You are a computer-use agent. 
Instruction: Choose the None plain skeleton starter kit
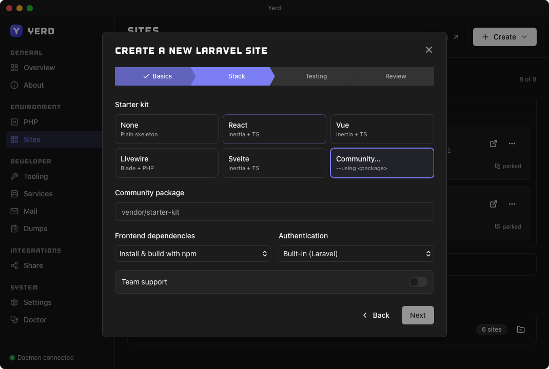167,129
